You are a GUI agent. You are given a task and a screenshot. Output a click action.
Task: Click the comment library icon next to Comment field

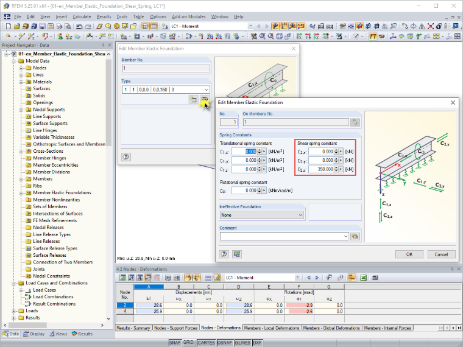coord(355,236)
